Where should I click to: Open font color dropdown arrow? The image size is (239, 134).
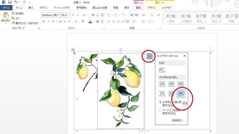tap(94, 22)
